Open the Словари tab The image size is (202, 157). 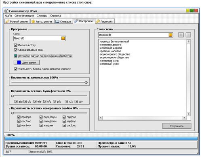coord(63,21)
